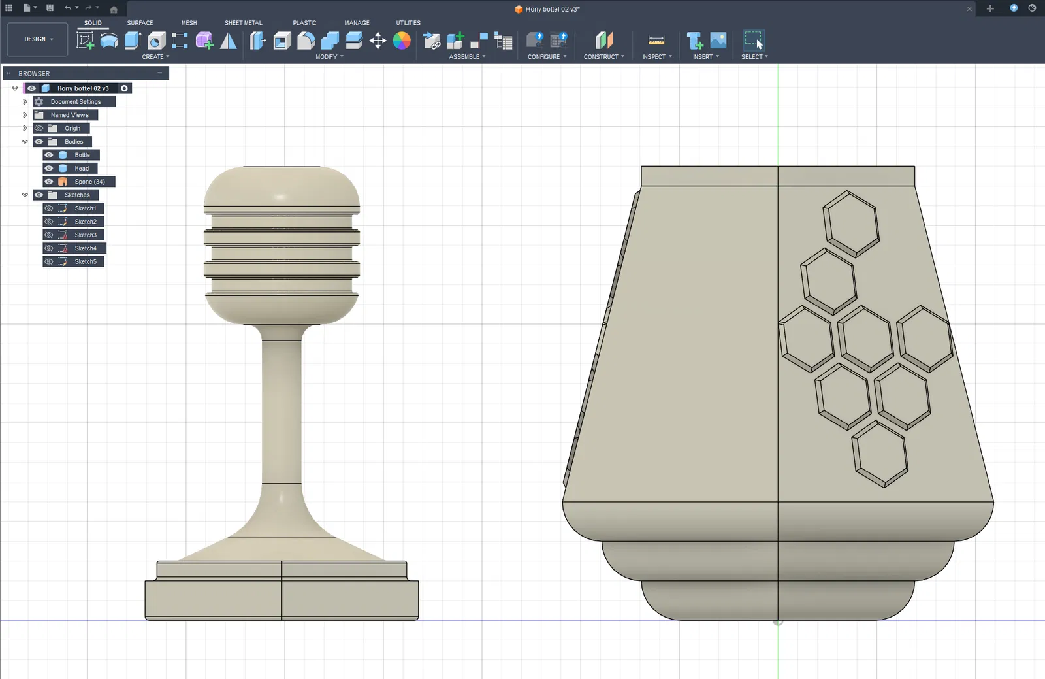This screenshot has width=1045, height=679.
Task: Collapse the Sketches folder
Action: pos(25,195)
